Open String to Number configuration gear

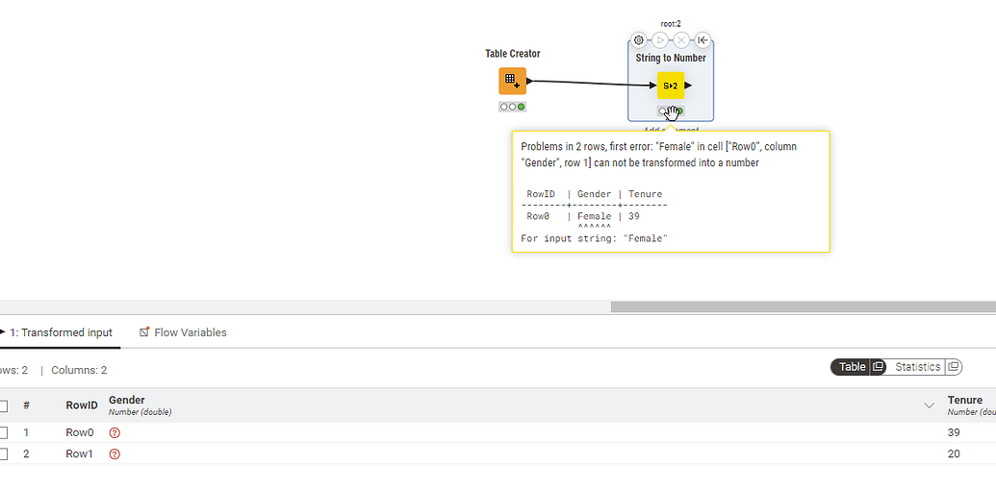point(638,40)
